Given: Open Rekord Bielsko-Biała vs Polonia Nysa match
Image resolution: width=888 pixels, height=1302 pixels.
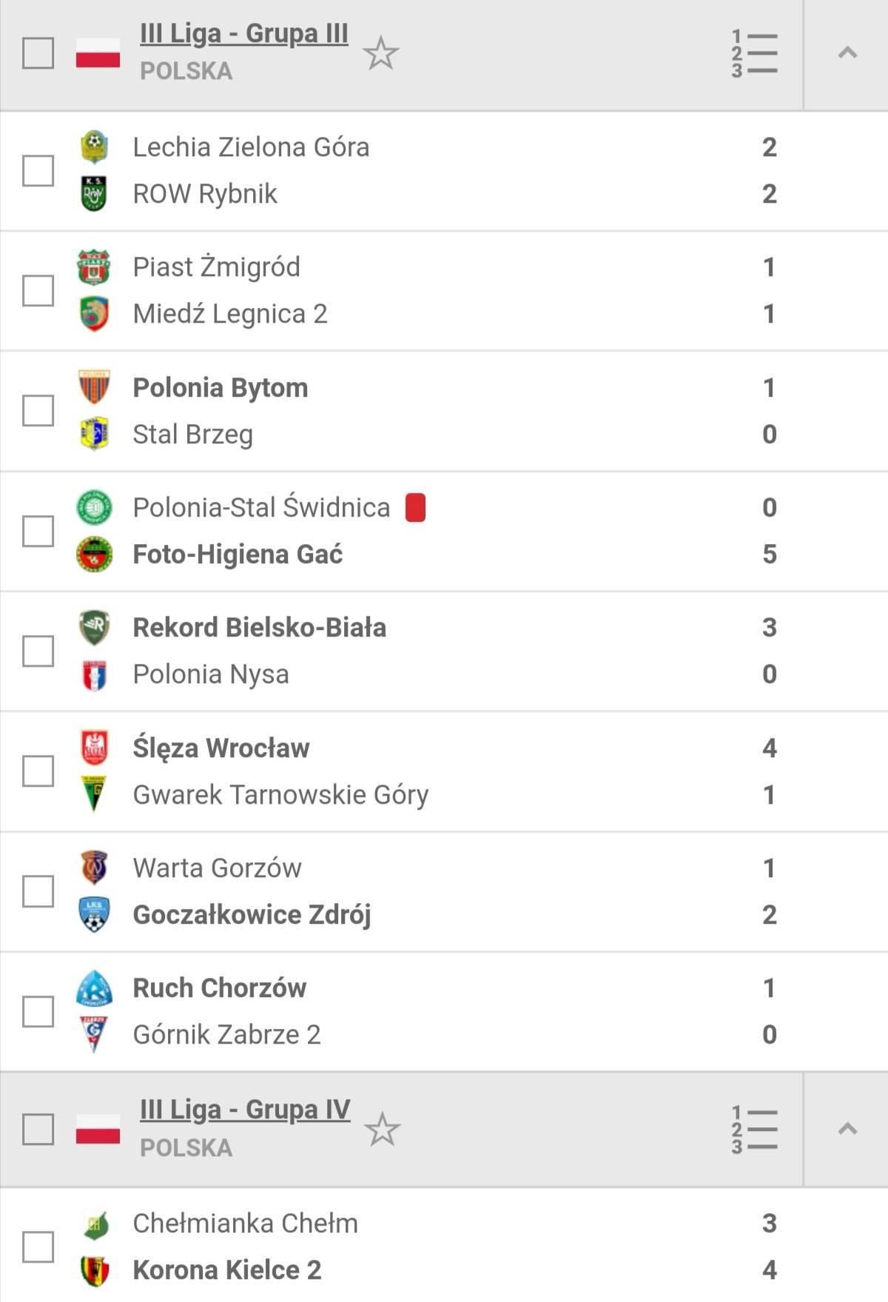Looking at the screenshot, I should [444, 651].
